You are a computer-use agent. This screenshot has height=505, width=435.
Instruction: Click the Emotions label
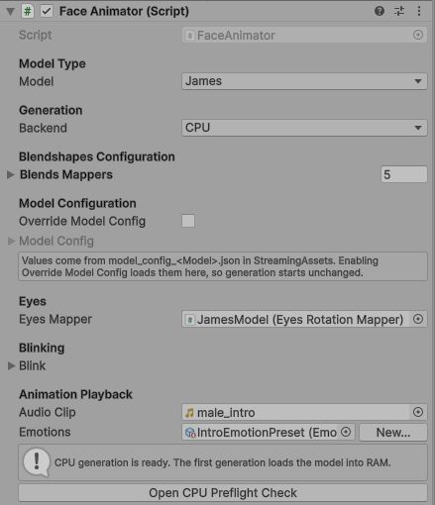(x=45, y=433)
